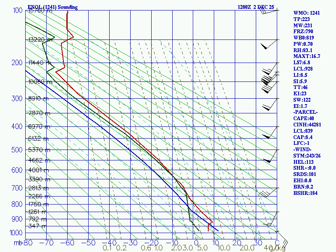This screenshot has width=336, height=252.
Task: Click the 800 mb pressure label
Action: click(17, 204)
